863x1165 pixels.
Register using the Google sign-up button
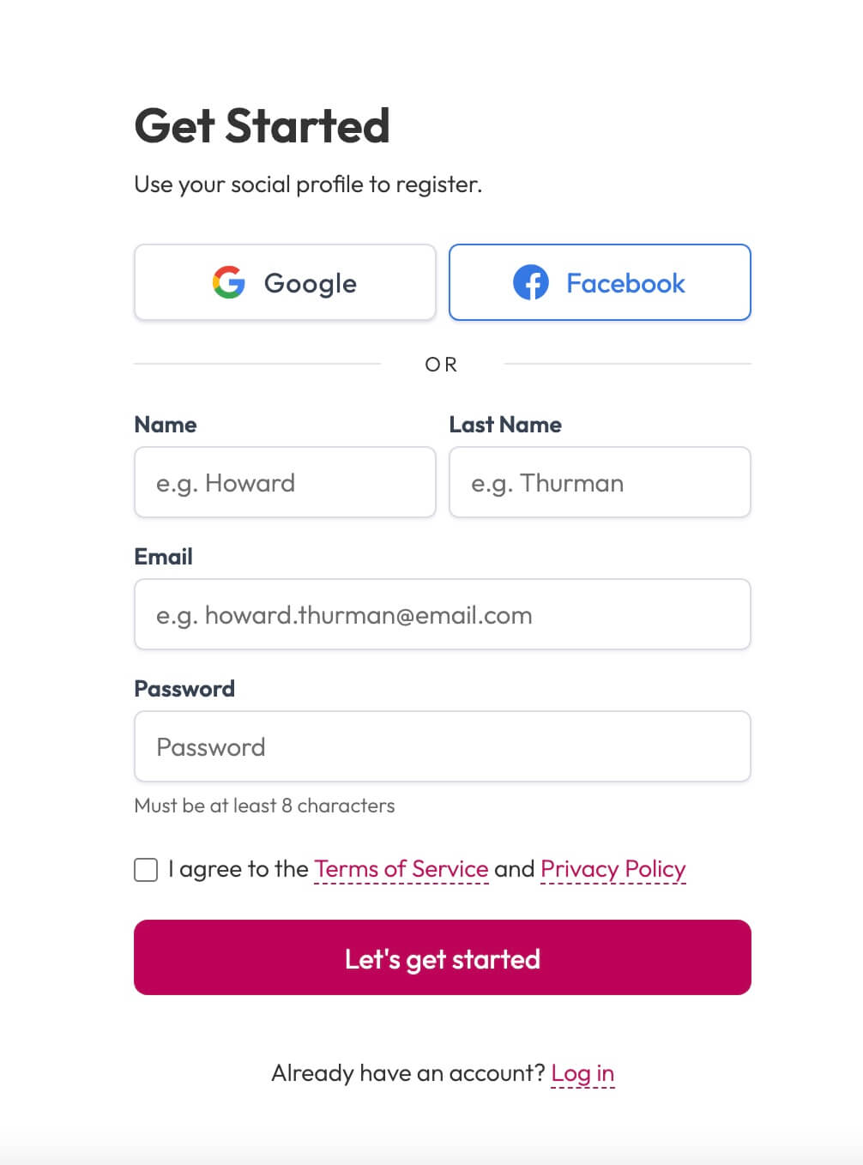[285, 282]
